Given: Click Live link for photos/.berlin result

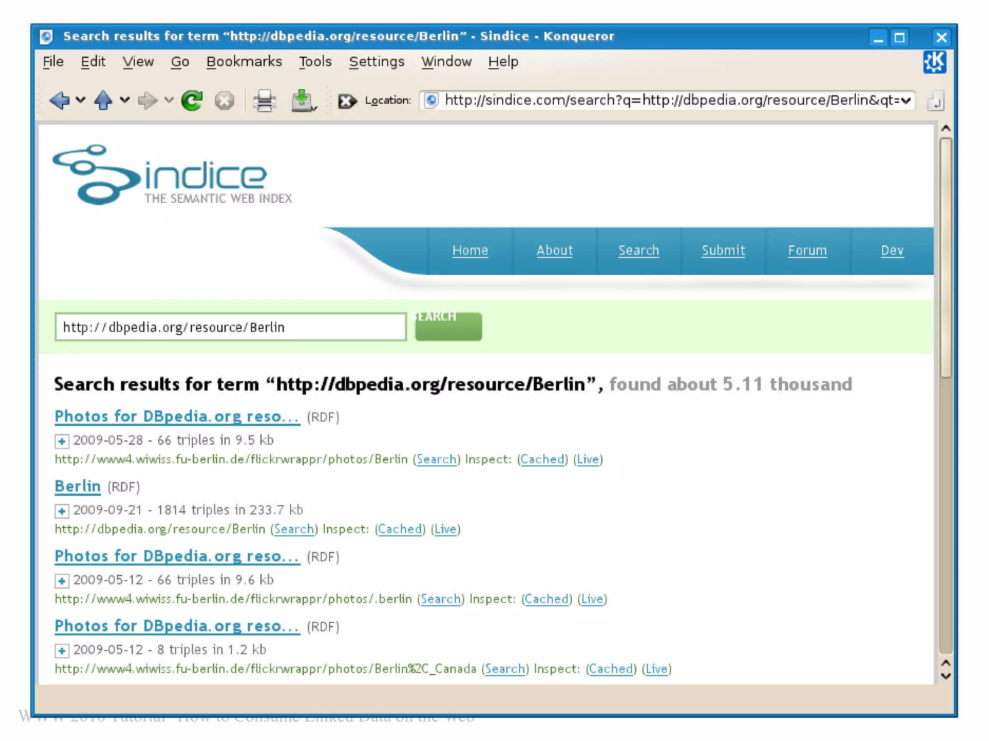Looking at the screenshot, I should (592, 599).
